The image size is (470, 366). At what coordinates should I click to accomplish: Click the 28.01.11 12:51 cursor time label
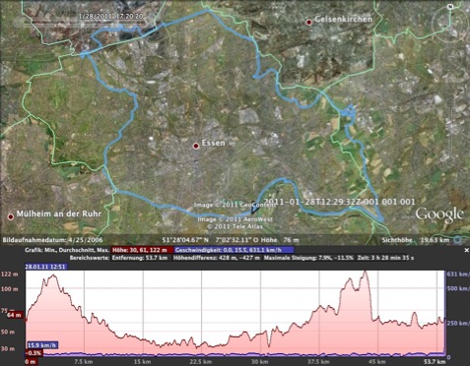[x=46, y=267]
